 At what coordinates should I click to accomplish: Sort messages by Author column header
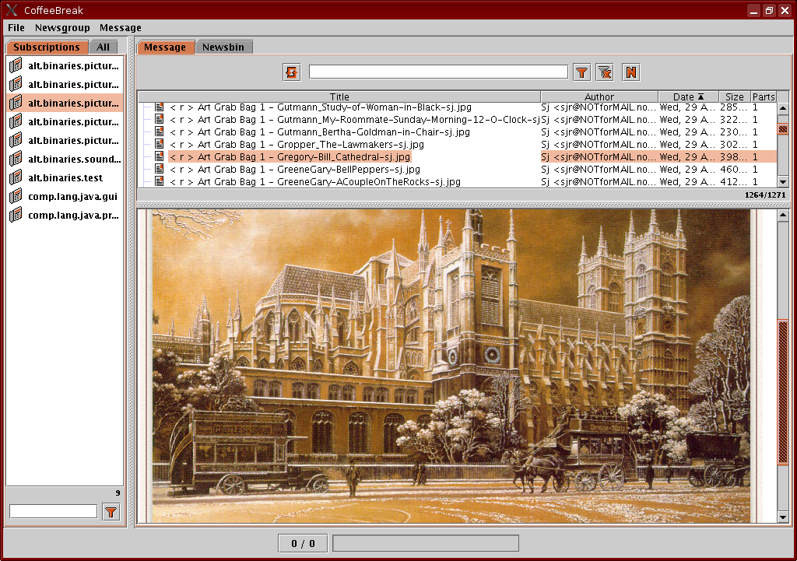click(599, 96)
